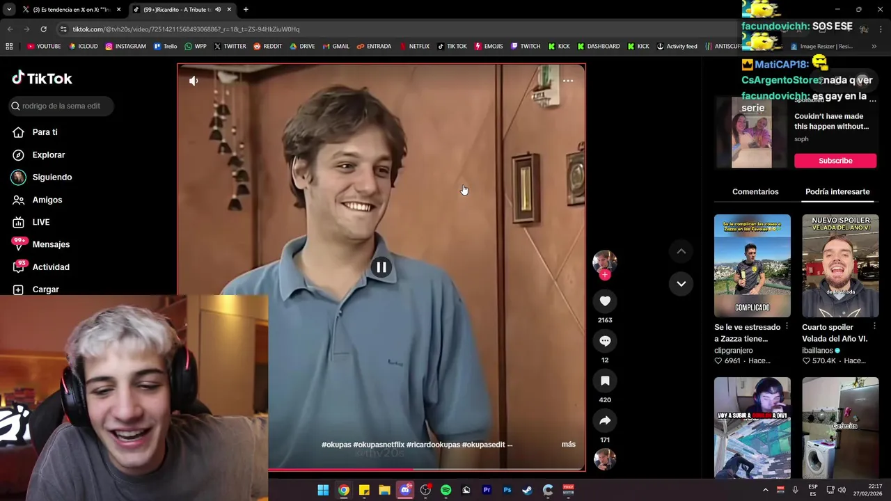Open Actividad notifications

50,267
